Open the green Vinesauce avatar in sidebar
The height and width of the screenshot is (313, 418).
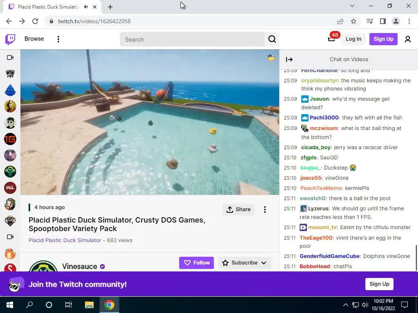point(10,172)
